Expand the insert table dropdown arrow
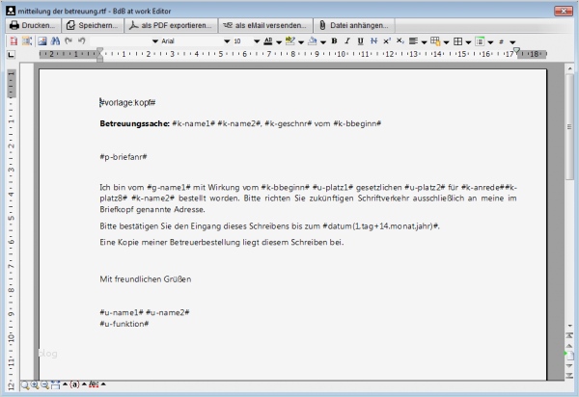The image size is (579, 397). click(x=446, y=42)
